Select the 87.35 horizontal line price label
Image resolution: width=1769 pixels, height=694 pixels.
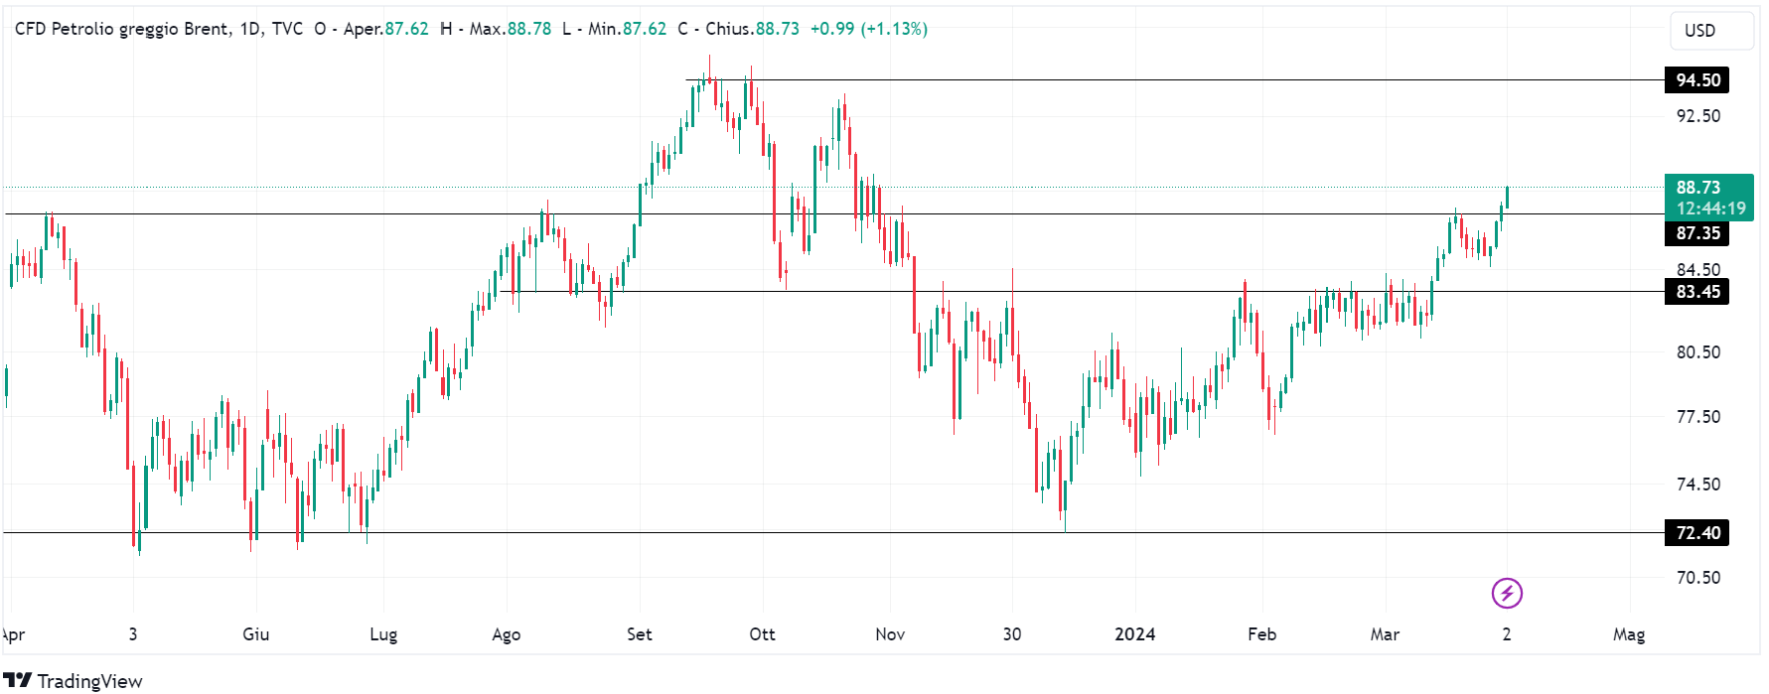point(1697,233)
